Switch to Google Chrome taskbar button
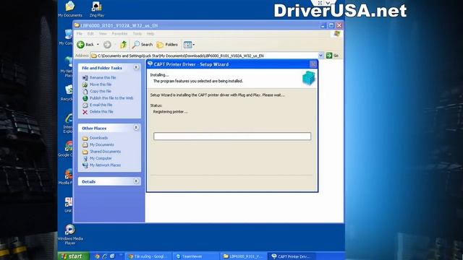The image size is (463, 260). [148, 256]
